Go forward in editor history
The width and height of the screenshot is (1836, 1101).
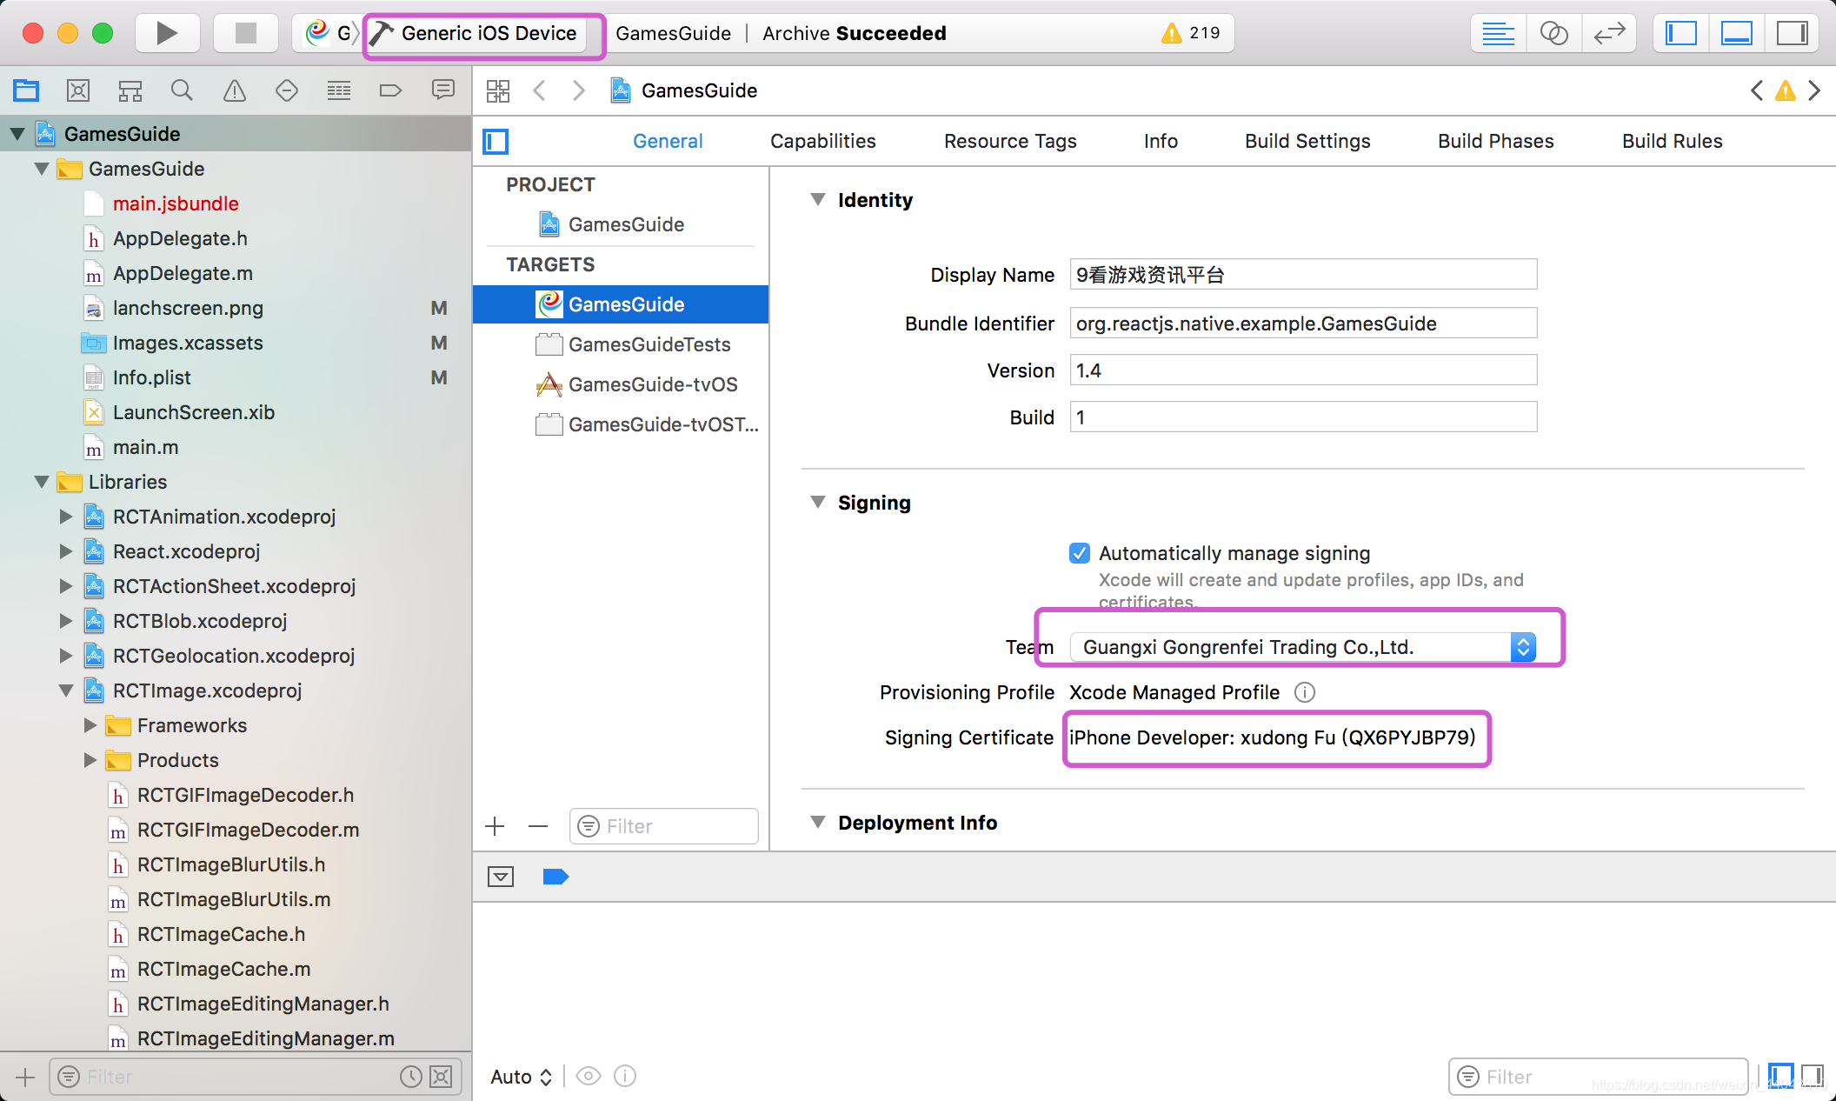click(x=579, y=90)
